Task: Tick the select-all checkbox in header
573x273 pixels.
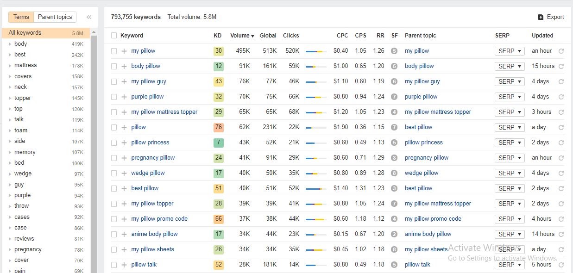Action: (114, 36)
